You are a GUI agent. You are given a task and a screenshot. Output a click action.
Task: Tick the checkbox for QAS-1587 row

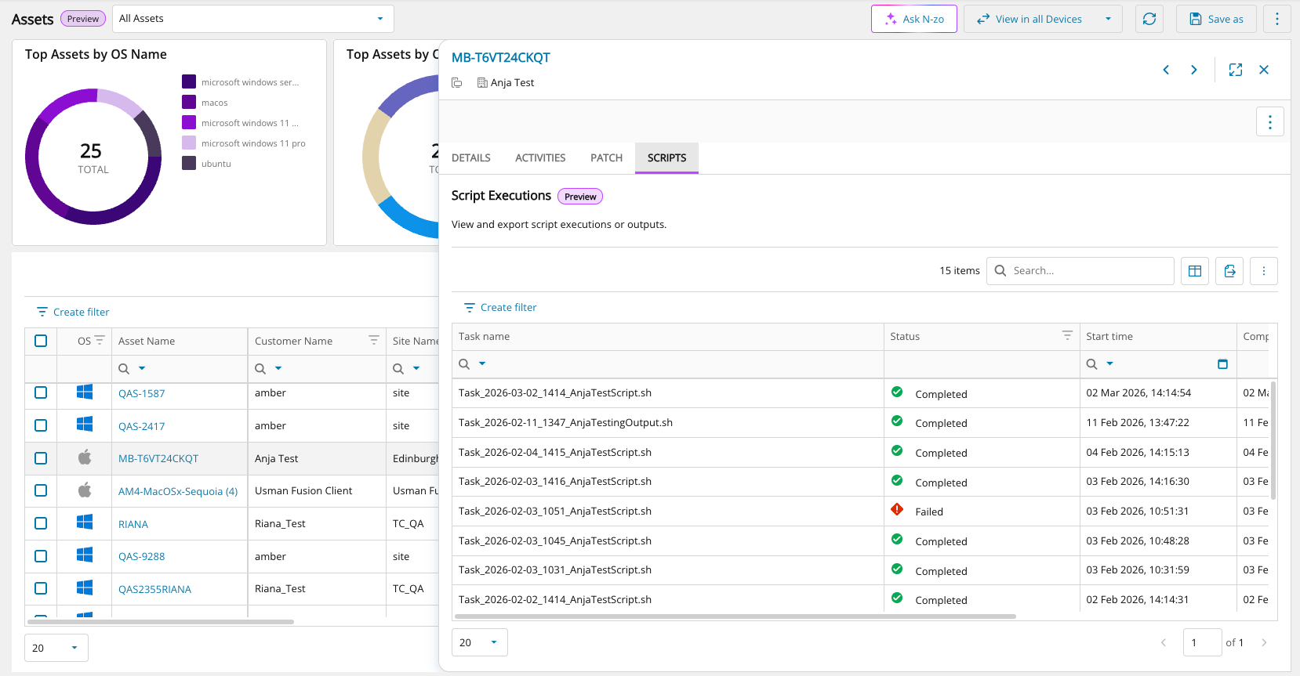(41, 393)
